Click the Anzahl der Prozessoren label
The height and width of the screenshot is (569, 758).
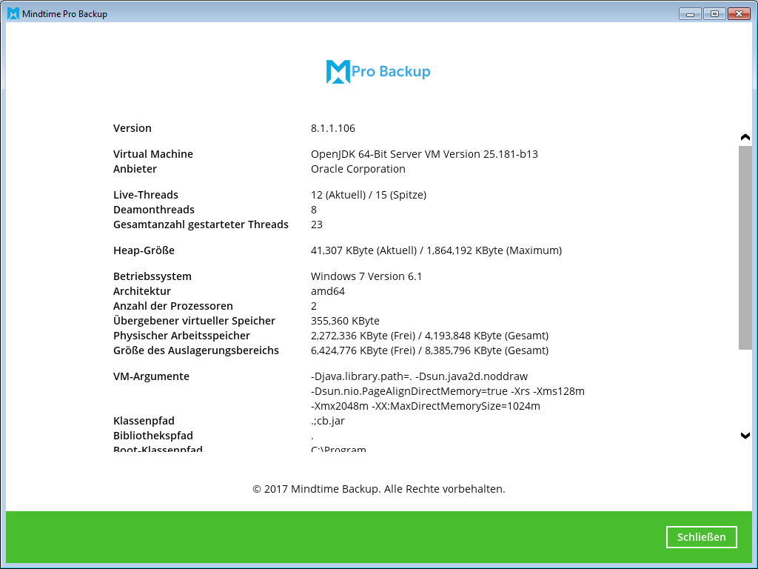172,306
